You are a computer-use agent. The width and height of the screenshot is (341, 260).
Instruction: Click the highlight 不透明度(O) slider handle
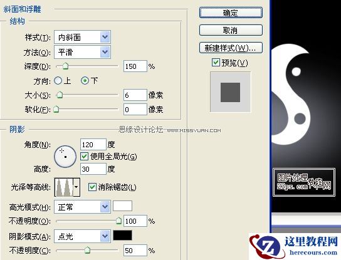pyautogui.click(x=118, y=221)
